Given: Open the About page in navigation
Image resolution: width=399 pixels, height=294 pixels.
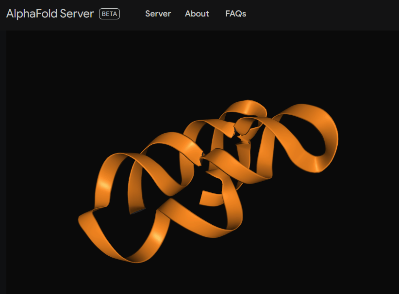Looking at the screenshot, I should pos(197,14).
